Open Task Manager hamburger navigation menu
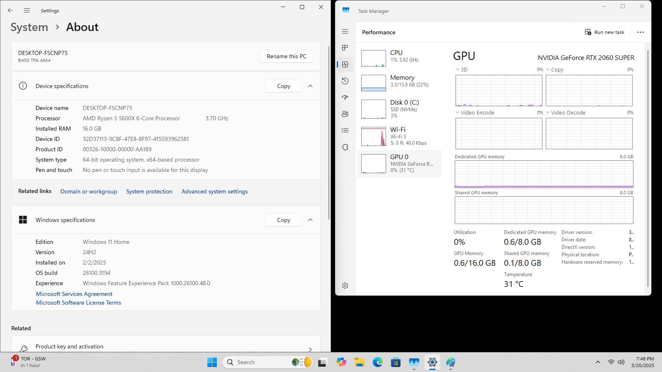 (345, 32)
